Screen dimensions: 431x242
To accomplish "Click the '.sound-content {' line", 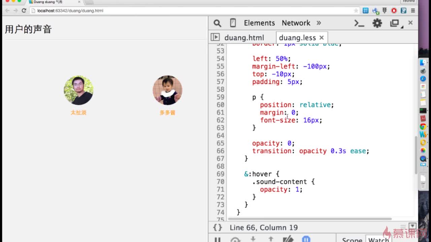I will tap(284, 182).
